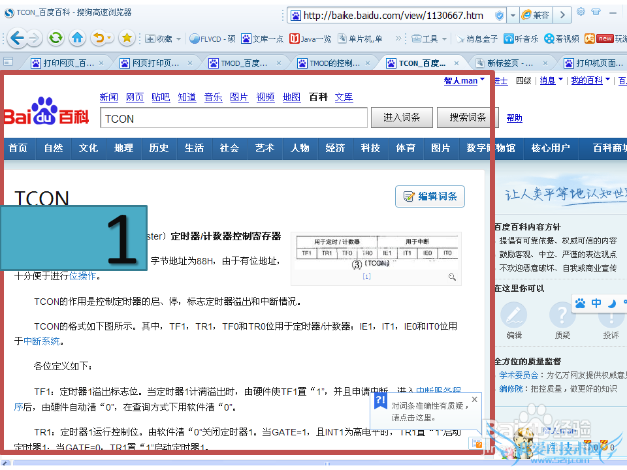Expand the 收藏 bookmarks dropdown
This screenshot has width=627, height=470.
pyautogui.click(x=178, y=39)
